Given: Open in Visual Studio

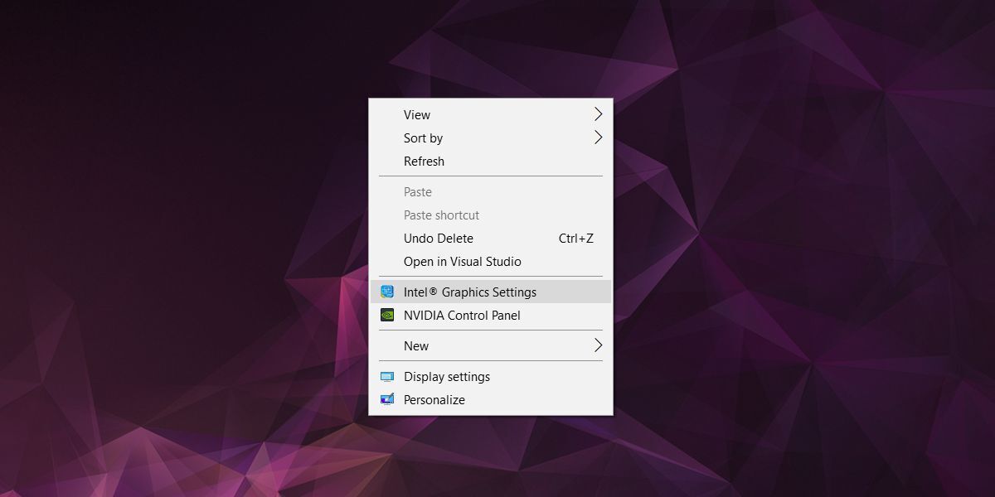Looking at the screenshot, I should pyautogui.click(x=461, y=261).
